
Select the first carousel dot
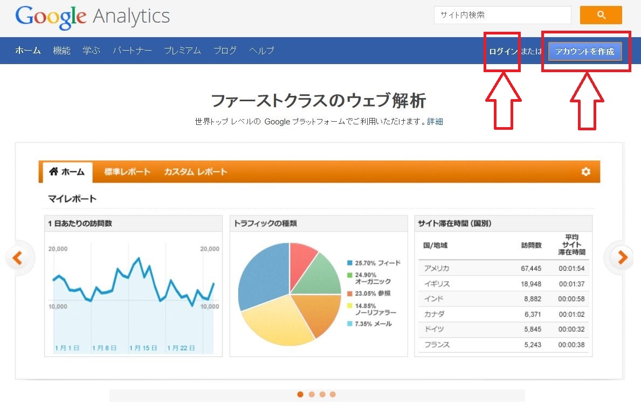300,394
